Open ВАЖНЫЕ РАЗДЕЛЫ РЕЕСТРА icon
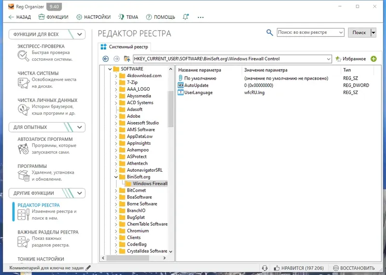This screenshot has width=386, height=275. pos(23,242)
